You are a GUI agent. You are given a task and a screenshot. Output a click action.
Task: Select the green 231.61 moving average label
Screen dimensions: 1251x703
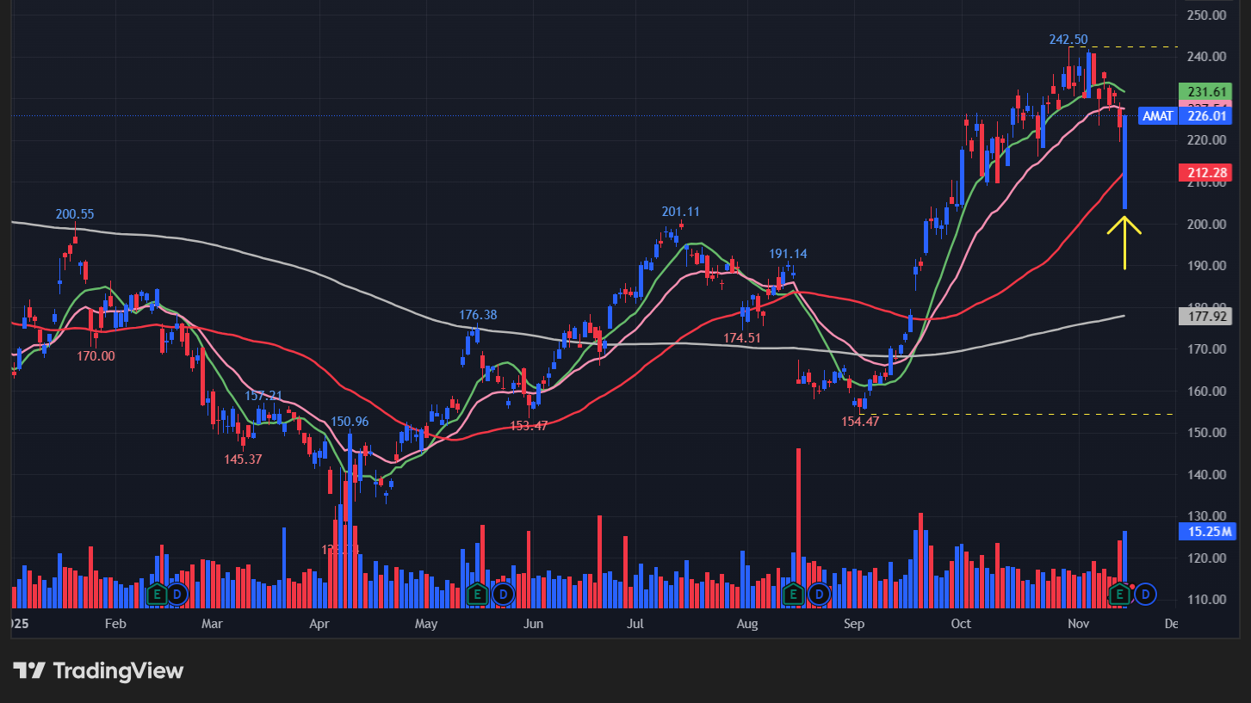coord(1205,91)
